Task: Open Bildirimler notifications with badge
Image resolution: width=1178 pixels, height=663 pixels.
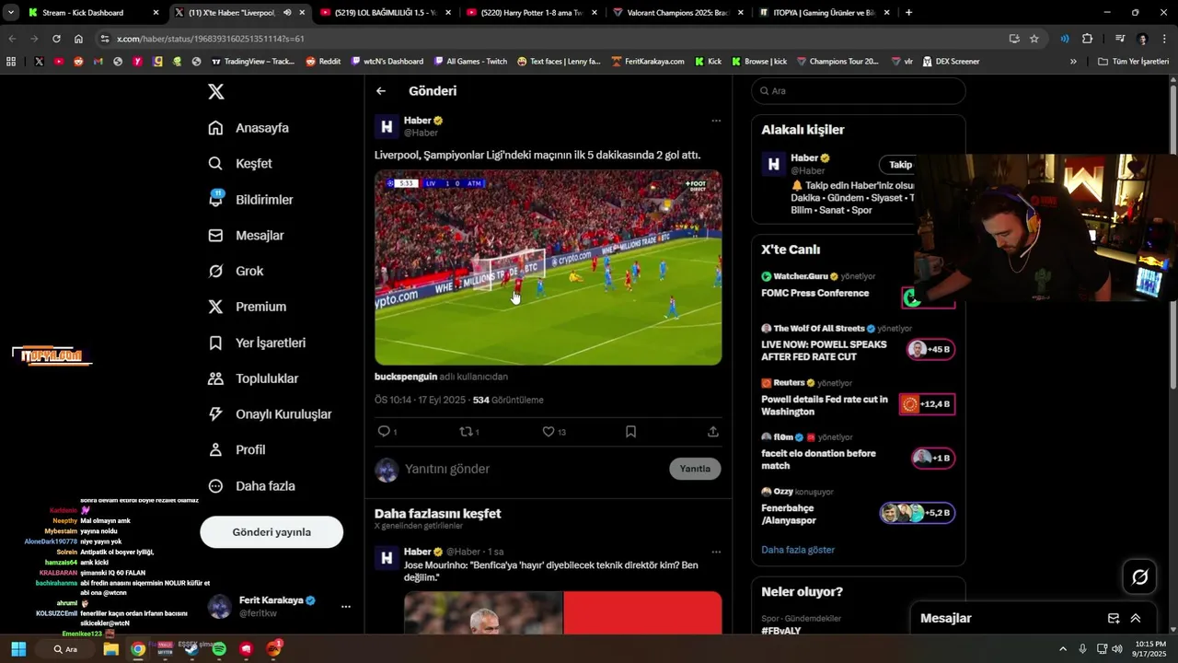Action: click(x=250, y=200)
